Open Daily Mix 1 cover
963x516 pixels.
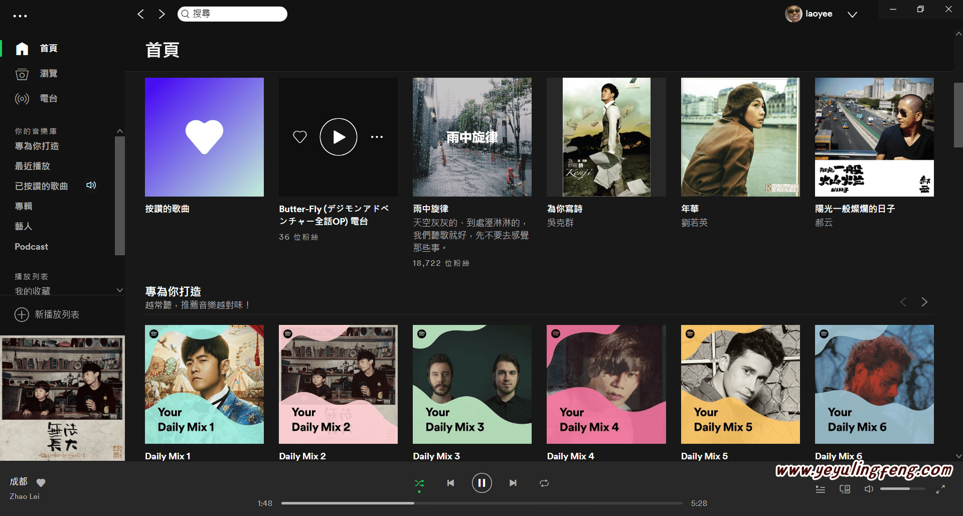[204, 384]
